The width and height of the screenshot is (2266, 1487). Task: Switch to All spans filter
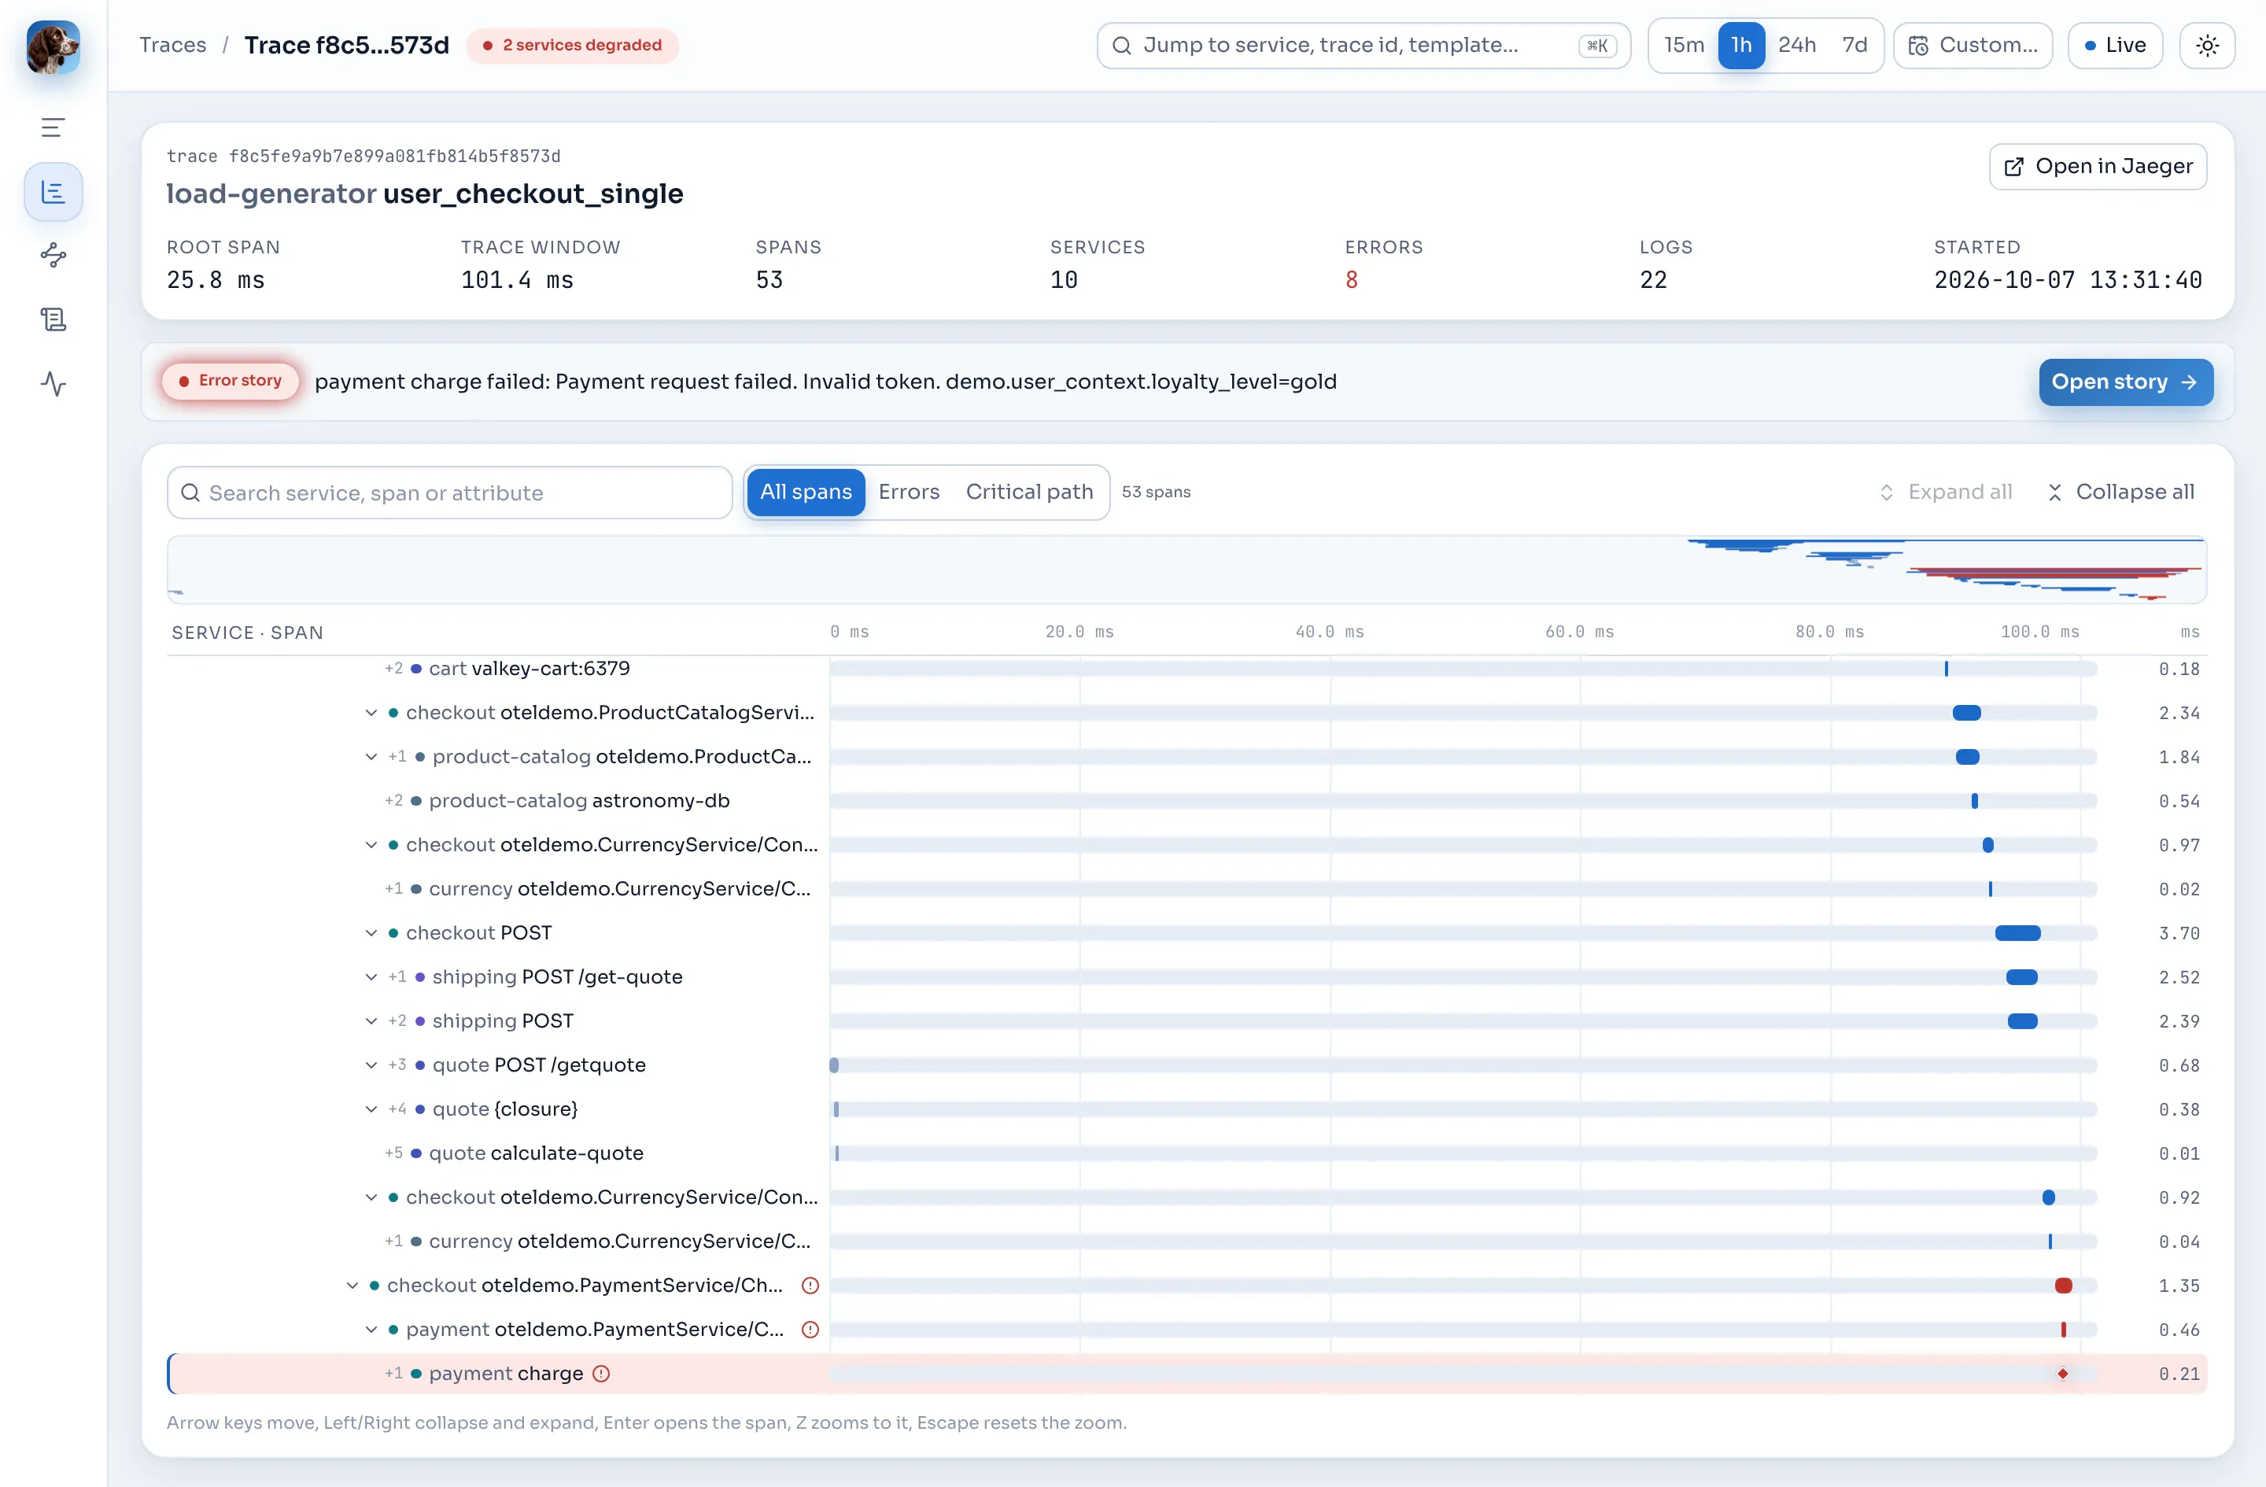click(806, 493)
